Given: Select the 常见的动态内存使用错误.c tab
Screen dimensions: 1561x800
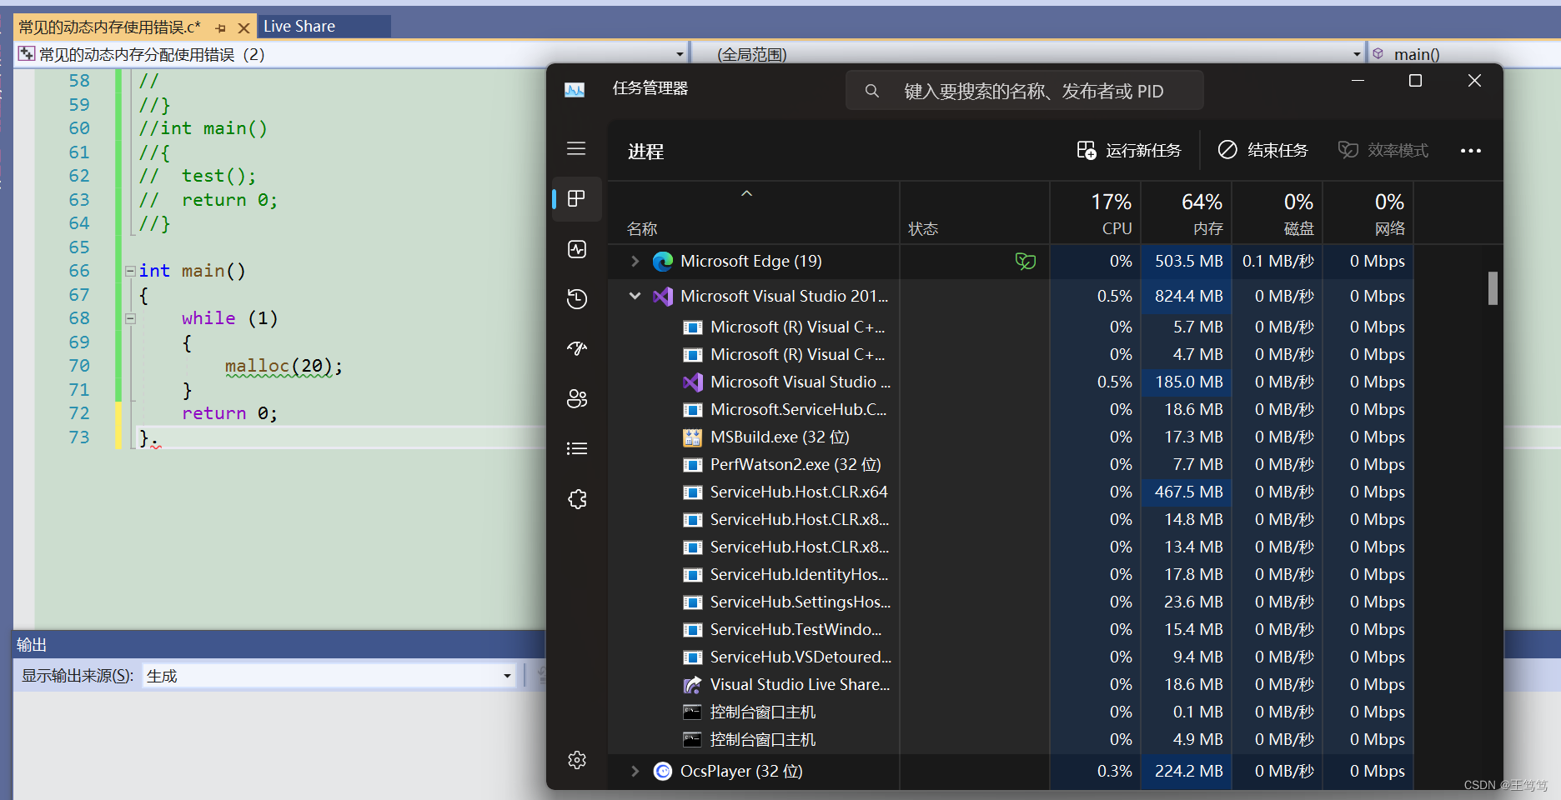Looking at the screenshot, I should pyautogui.click(x=109, y=27).
